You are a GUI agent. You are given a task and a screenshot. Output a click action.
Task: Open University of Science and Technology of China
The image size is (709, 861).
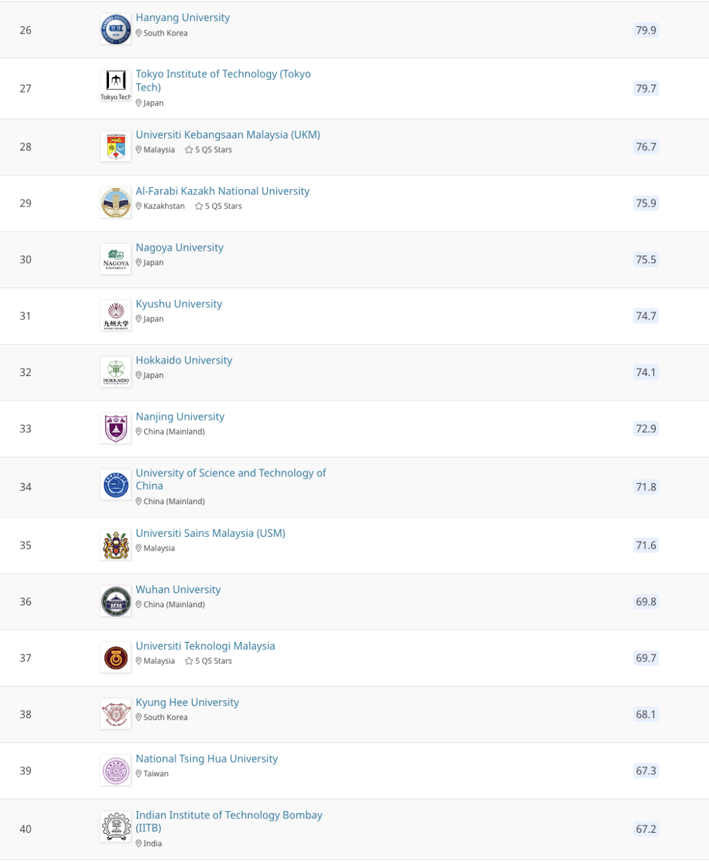230,480
